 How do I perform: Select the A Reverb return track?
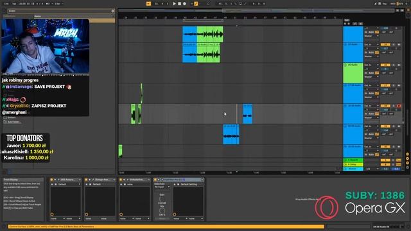(353, 160)
